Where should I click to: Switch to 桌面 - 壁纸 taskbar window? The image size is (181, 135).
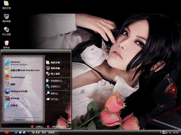[x=44, y=132]
